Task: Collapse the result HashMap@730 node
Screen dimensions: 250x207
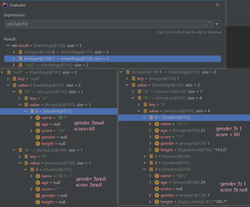Action: (x=8, y=46)
